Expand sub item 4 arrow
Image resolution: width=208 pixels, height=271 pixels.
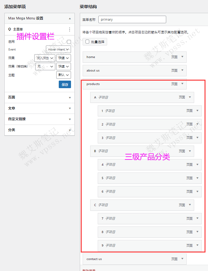pyautogui.click(x=197, y=165)
